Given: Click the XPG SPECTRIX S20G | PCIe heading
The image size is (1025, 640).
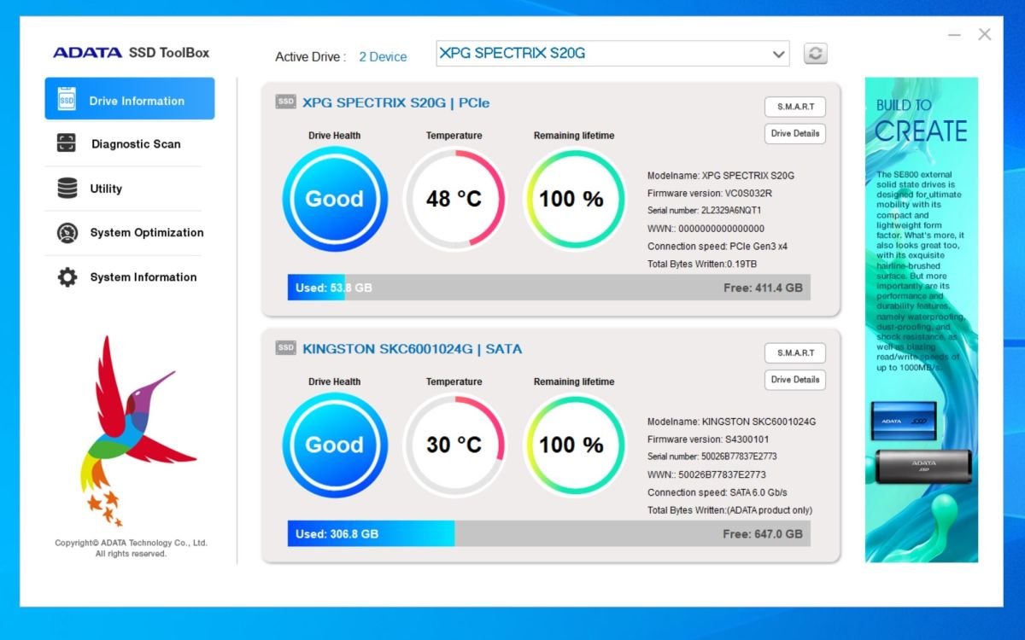Looking at the screenshot, I should 396,102.
